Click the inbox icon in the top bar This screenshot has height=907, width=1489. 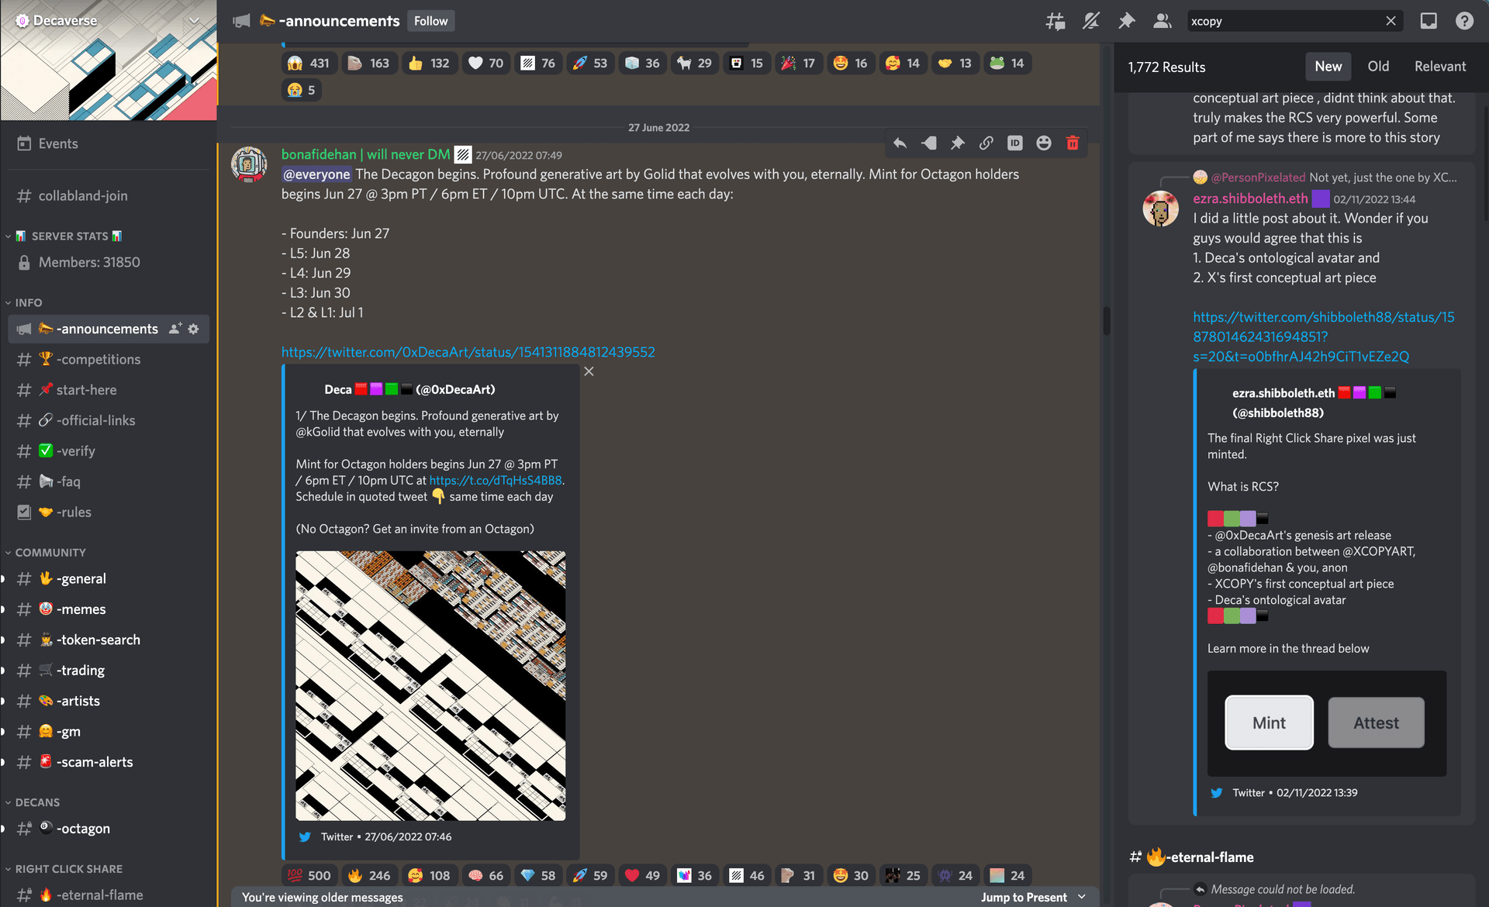1429,21
